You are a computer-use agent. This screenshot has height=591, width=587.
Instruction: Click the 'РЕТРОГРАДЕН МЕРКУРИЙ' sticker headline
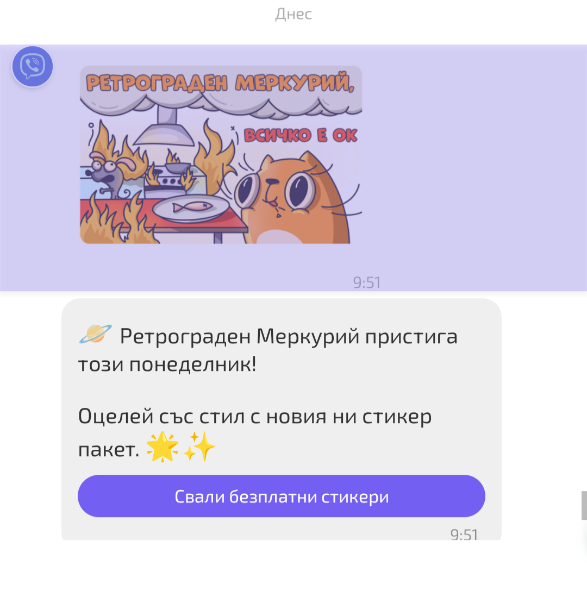(220, 83)
